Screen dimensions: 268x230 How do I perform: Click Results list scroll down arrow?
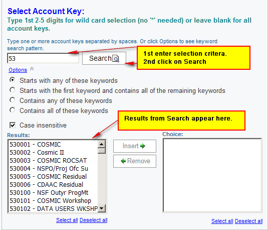pyautogui.click(x=102, y=208)
